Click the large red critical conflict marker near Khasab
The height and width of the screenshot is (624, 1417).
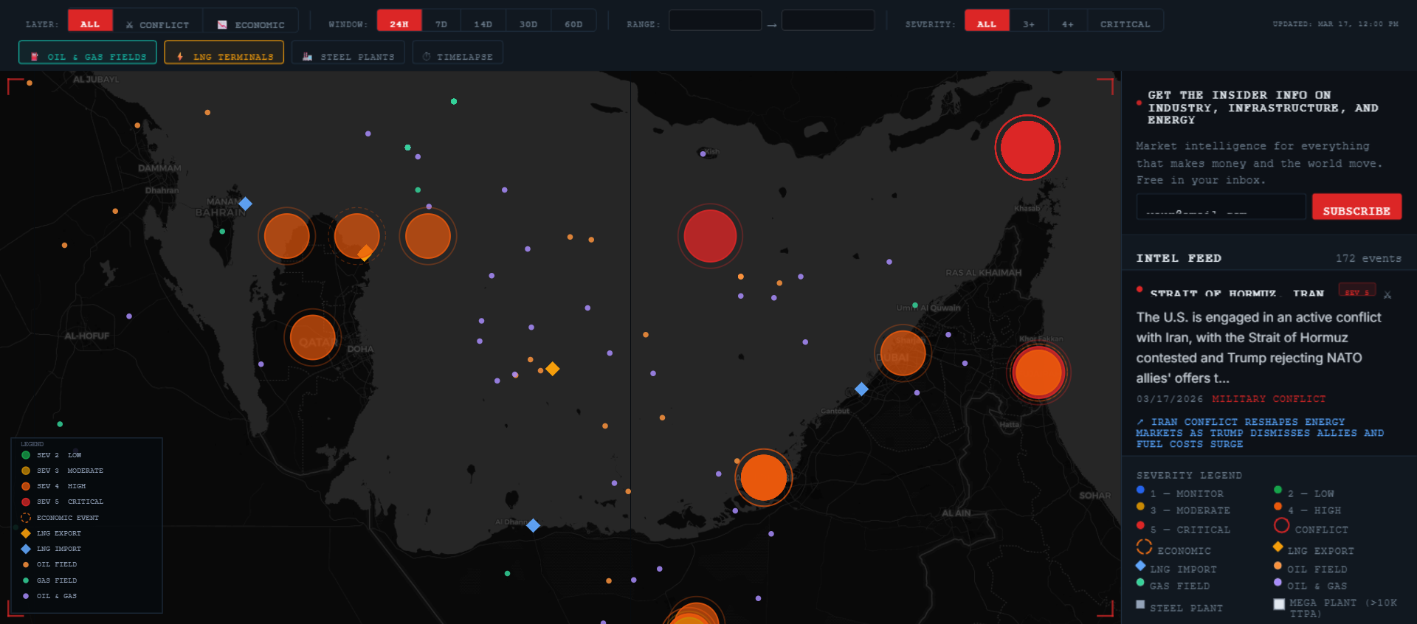click(x=1027, y=148)
